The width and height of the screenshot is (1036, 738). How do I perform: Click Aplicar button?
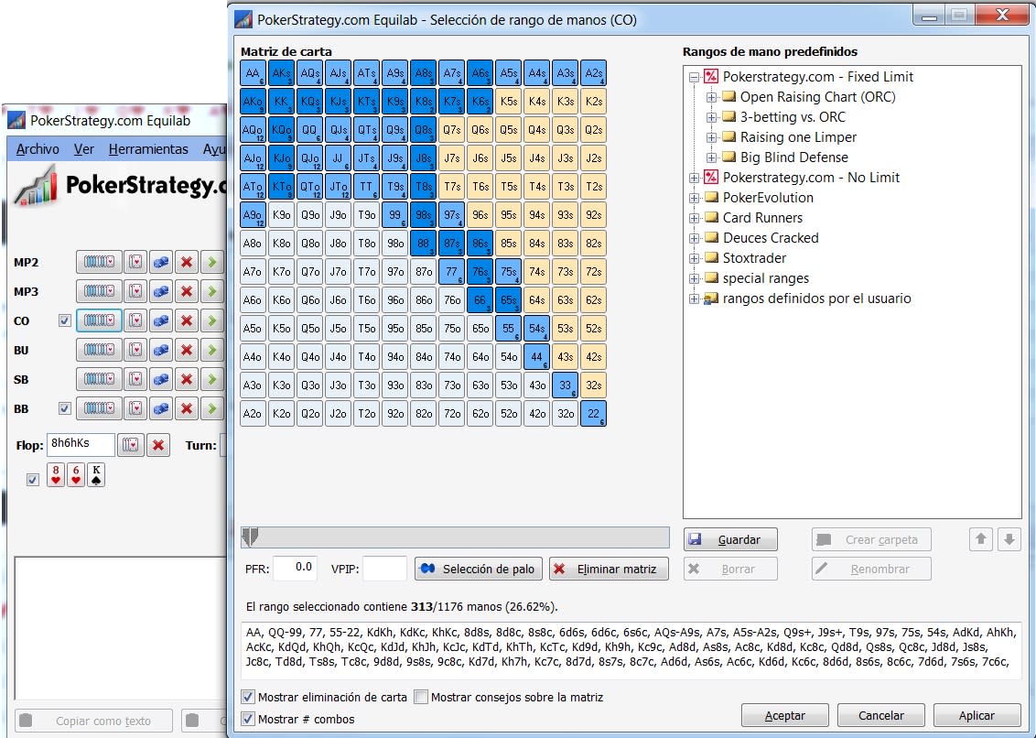[x=977, y=715]
